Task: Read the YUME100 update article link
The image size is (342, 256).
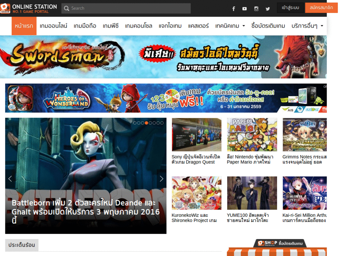Action: point(248,218)
